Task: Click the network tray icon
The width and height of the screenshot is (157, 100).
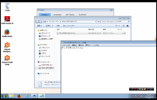Action: [x=139, y=96]
